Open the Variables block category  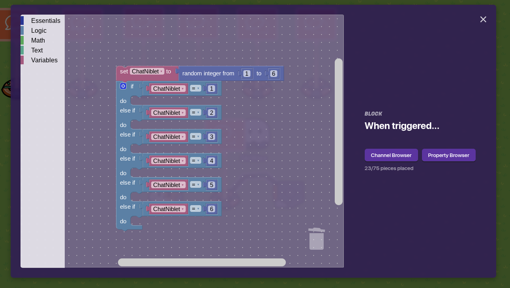pyautogui.click(x=44, y=60)
